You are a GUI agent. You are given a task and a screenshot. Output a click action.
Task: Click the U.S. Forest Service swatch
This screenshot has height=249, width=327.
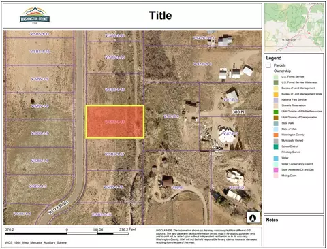(276, 77)
